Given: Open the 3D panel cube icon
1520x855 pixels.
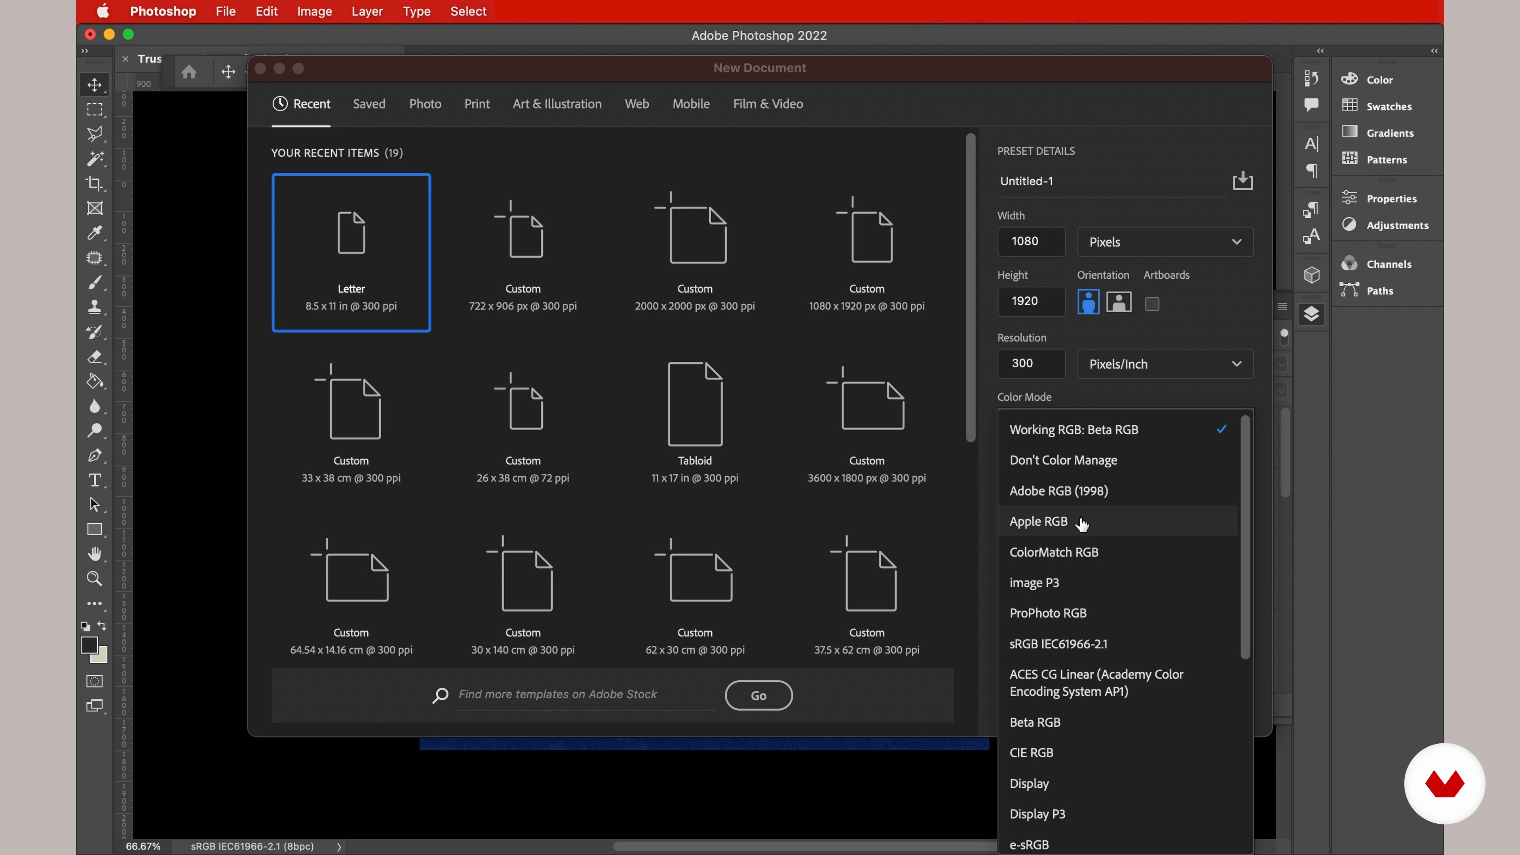Looking at the screenshot, I should point(1311,275).
